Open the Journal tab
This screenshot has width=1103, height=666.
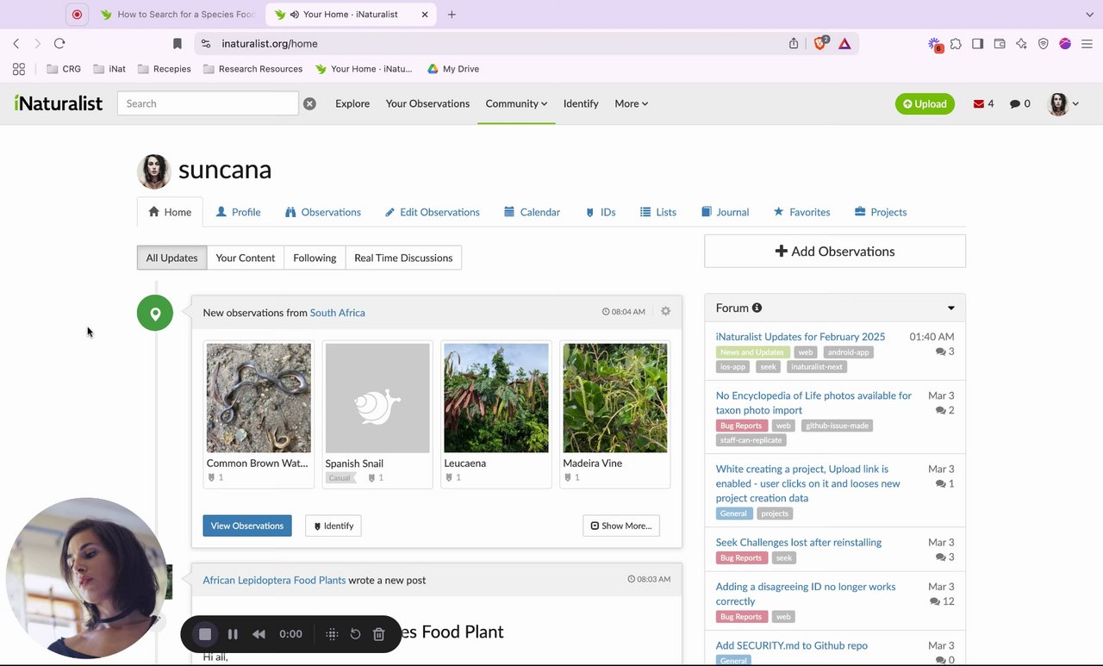(725, 212)
